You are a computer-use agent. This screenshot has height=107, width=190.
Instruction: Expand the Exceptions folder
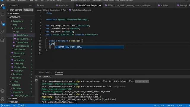(18, 21)
